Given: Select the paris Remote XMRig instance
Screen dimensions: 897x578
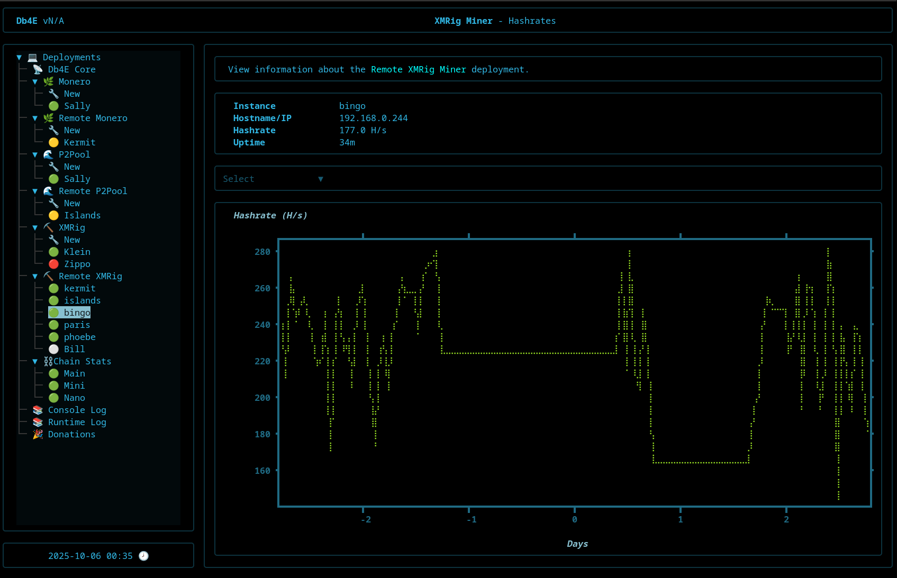Looking at the screenshot, I should (x=77, y=325).
